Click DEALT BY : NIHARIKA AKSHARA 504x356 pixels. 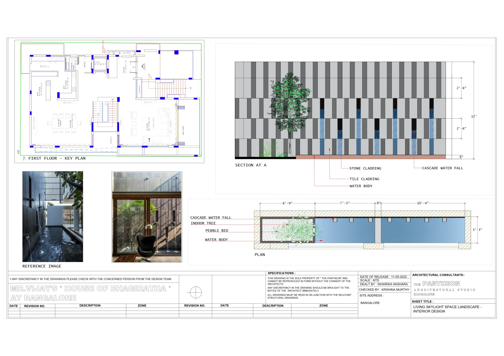click(x=384, y=284)
